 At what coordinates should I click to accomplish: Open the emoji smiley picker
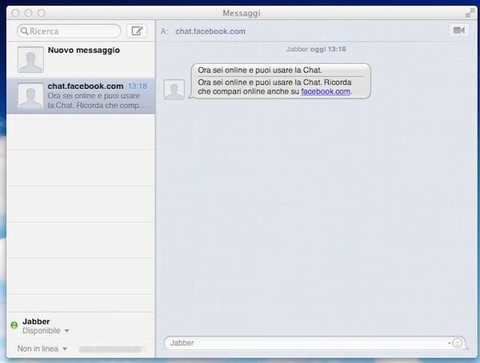458,343
